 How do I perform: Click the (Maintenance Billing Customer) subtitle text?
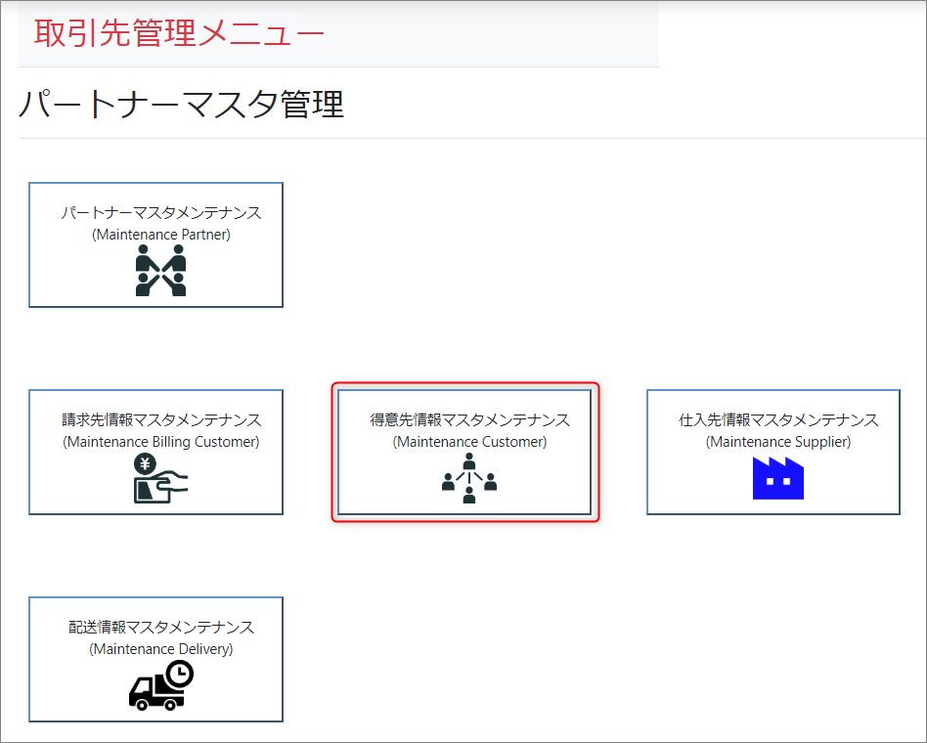click(161, 442)
